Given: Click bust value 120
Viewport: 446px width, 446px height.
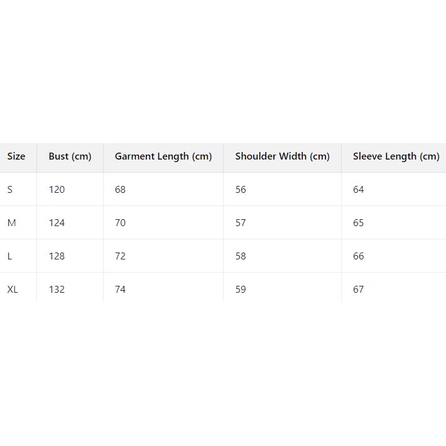Looking at the screenshot, I should click(57, 190).
